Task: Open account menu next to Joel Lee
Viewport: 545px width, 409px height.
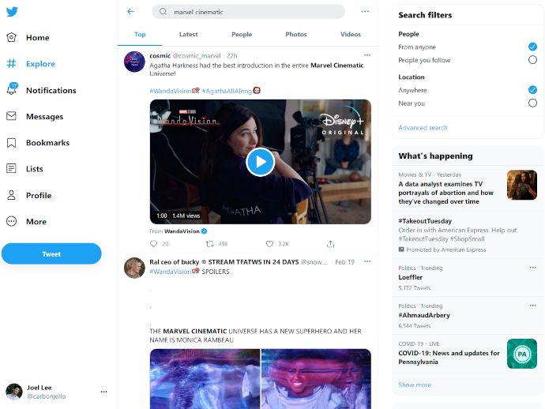Action: pos(103,392)
